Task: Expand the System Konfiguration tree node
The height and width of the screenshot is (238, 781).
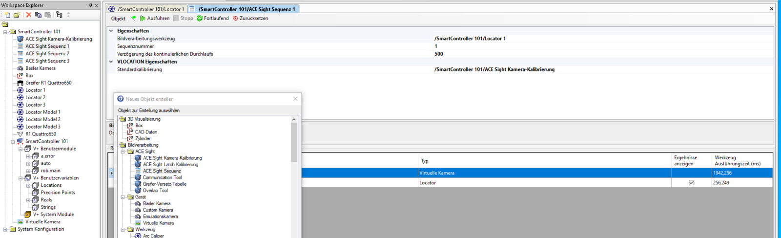Action: pyautogui.click(x=5, y=229)
